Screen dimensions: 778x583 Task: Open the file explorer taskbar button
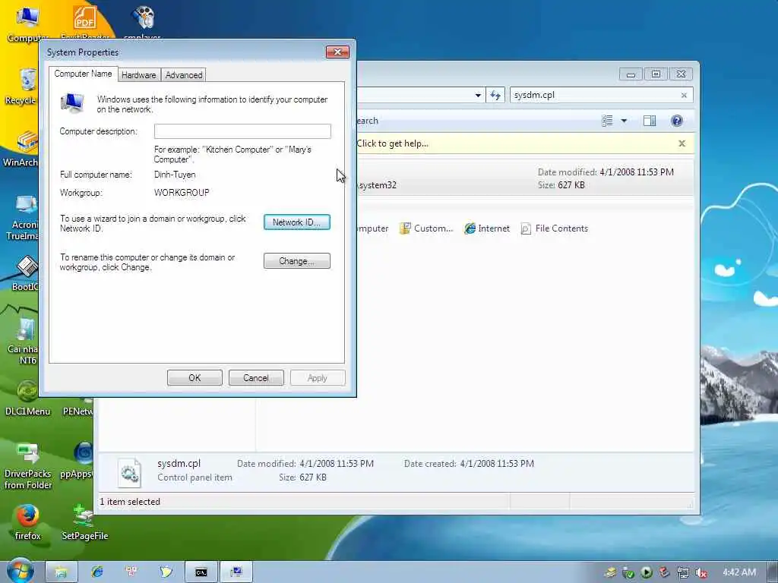[x=61, y=572]
